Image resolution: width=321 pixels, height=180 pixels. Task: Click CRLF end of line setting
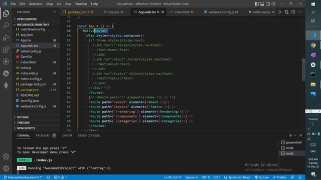click(217, 177)
